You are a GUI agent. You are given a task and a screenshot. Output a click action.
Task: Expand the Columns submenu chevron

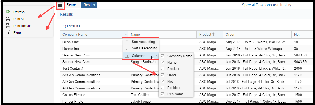pyautogui.click(x=156, y=56)
